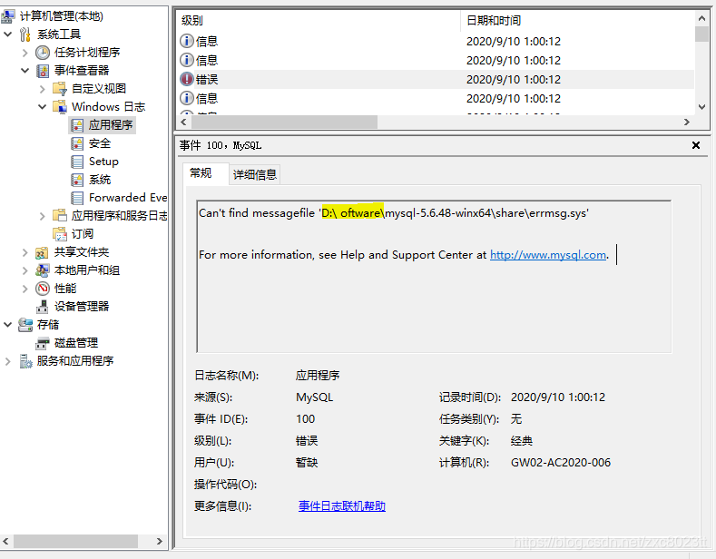Viewport: 716px width, 559px height.
Task: Select the 安全 log tree item
Action: pyautogui.click(x=100, y=143)
